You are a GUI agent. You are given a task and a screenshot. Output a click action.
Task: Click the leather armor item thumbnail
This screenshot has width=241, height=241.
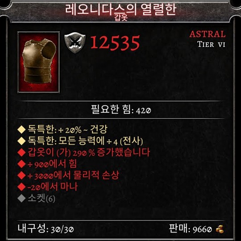(x=38, y=62)
